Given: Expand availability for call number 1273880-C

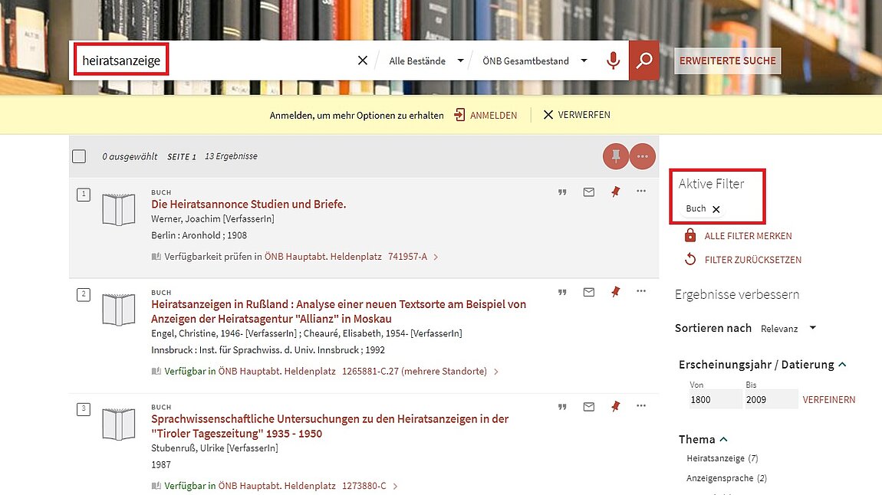Looking at the screenshot, I should pos(395,486).
